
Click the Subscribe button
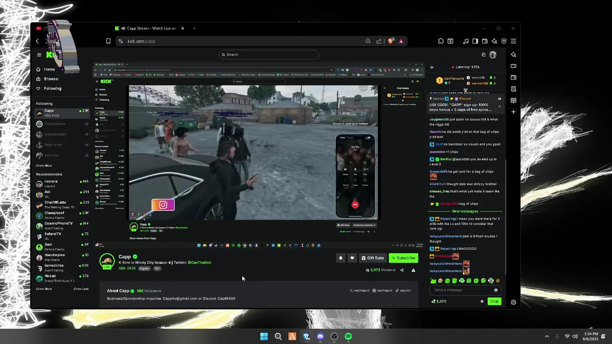tap(404, 258)
